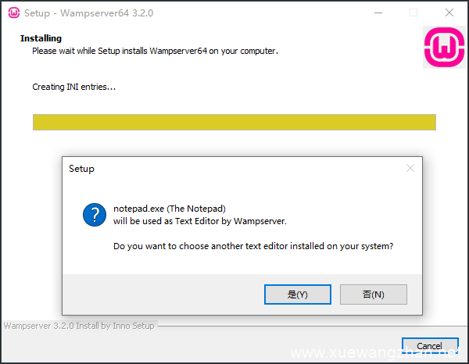469x364 pixels.
Task: Close the main Wampserver64 Setup window
Action: click(x=449, y=12)
